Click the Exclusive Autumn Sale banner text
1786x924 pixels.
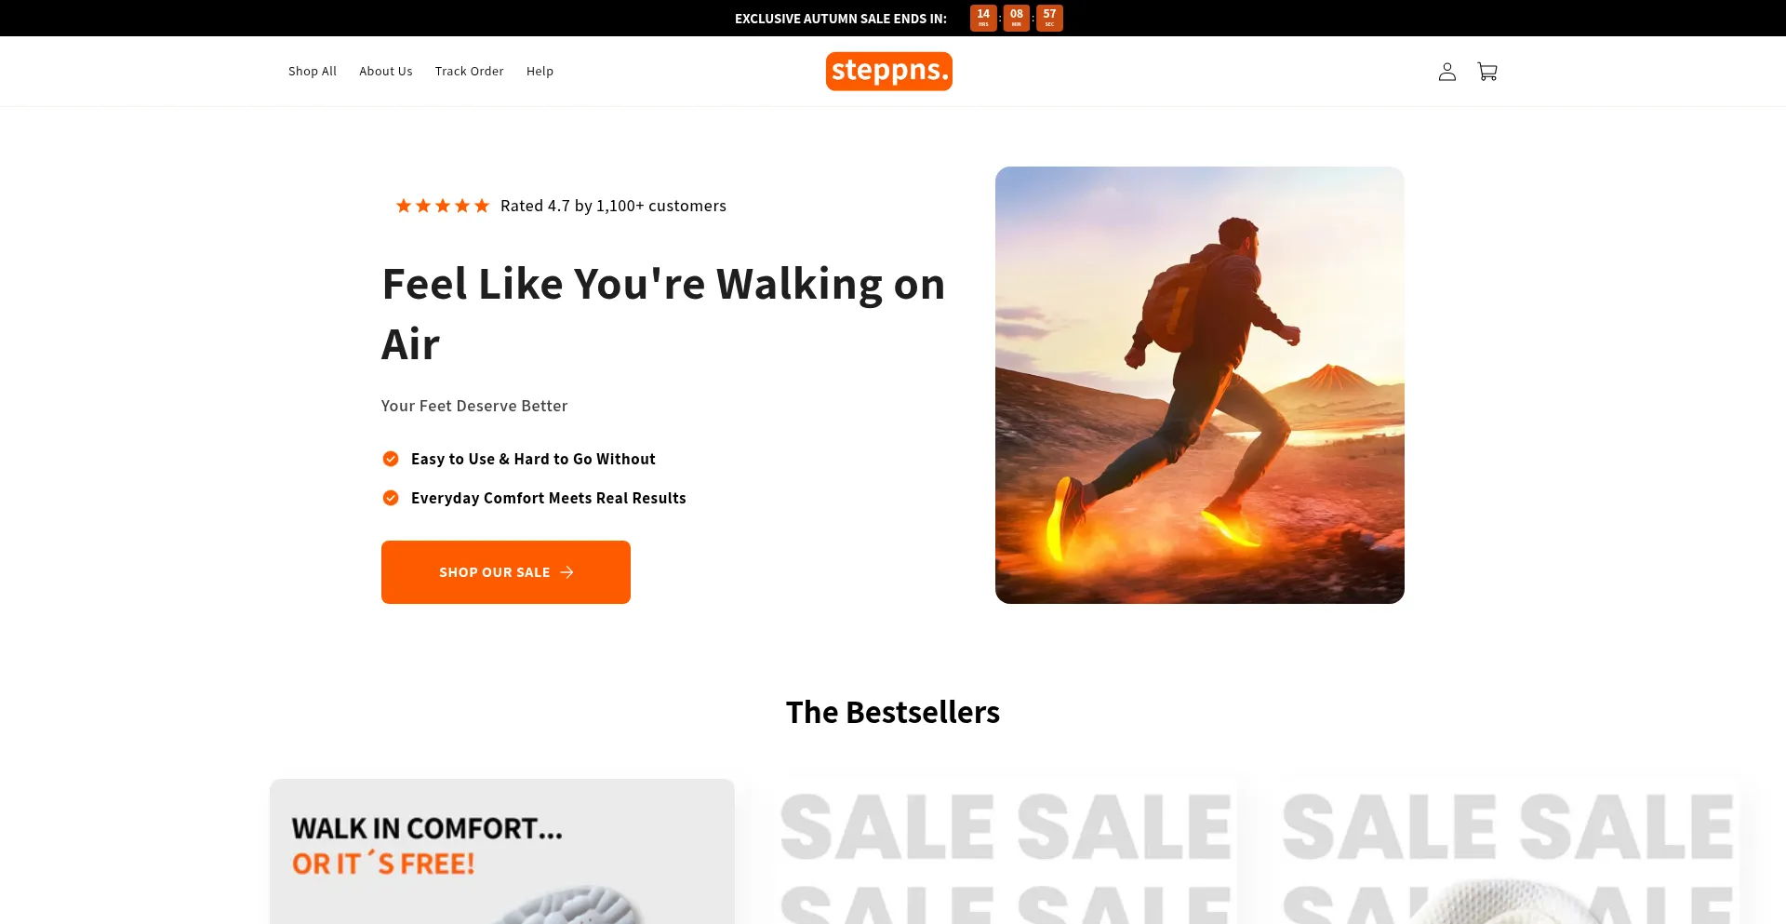[841, 19]
